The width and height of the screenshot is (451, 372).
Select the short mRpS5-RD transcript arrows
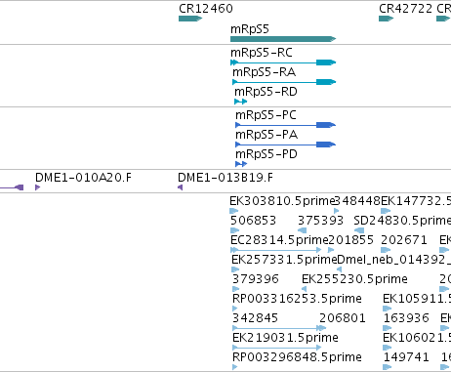point(240,102)
